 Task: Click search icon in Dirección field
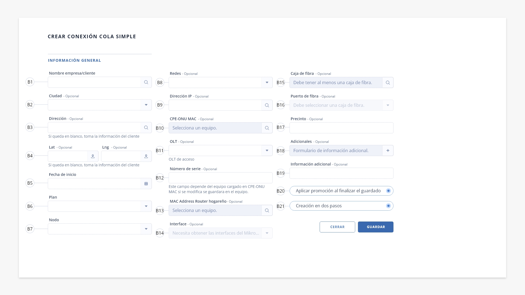click(x=146, y=128)
